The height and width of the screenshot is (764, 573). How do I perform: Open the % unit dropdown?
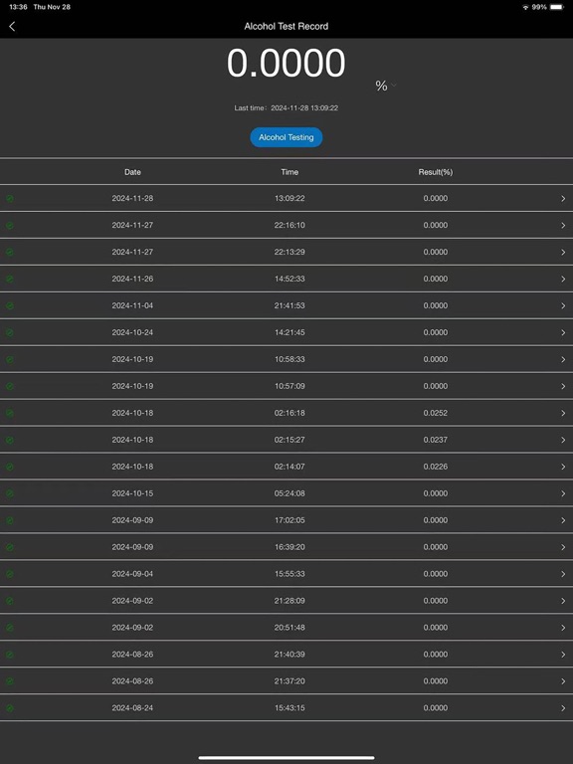point(386,86)
